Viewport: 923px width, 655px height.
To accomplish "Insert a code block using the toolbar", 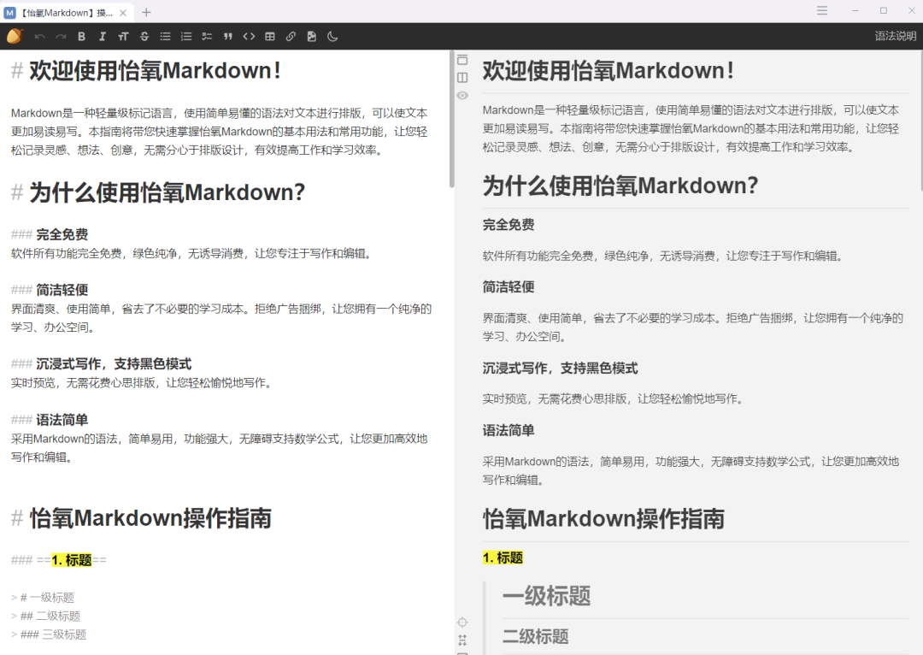I will click(249, 36).
